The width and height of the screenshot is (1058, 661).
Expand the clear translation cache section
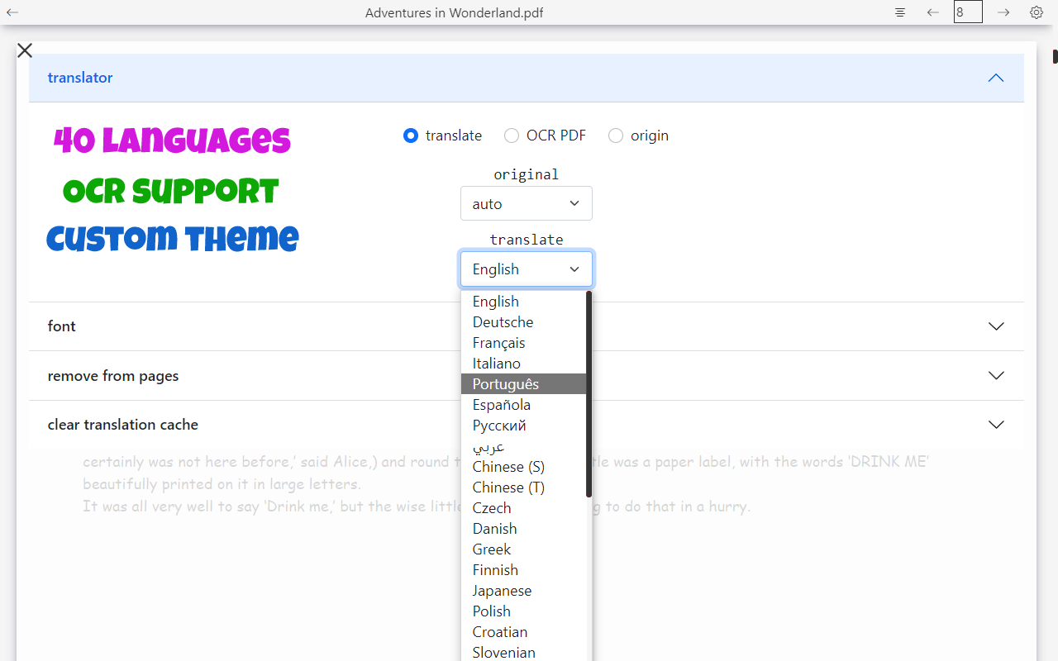(527, 425)
